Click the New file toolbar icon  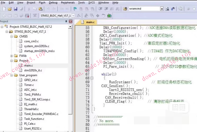(3, 9)
